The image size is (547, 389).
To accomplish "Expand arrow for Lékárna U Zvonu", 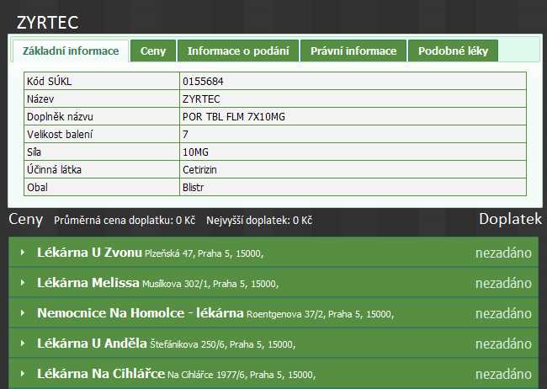I will click(x=23, y=252).
